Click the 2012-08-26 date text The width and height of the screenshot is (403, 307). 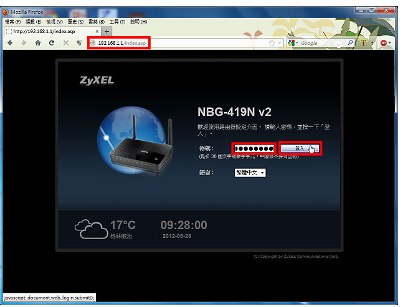pyautogui.click(x=177, y=236)
